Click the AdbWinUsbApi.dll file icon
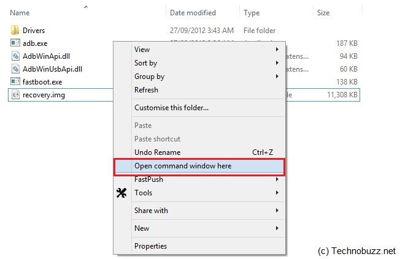 (x=15, y=69)
